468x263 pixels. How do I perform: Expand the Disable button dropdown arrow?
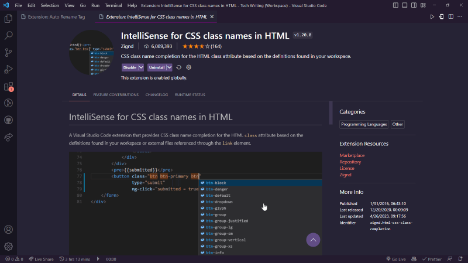tap(141, 67)
